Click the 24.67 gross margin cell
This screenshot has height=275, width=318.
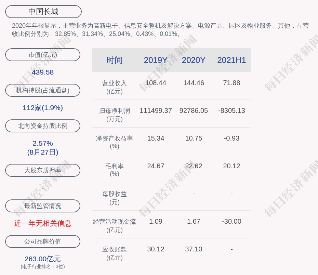[x=156, y=166]
